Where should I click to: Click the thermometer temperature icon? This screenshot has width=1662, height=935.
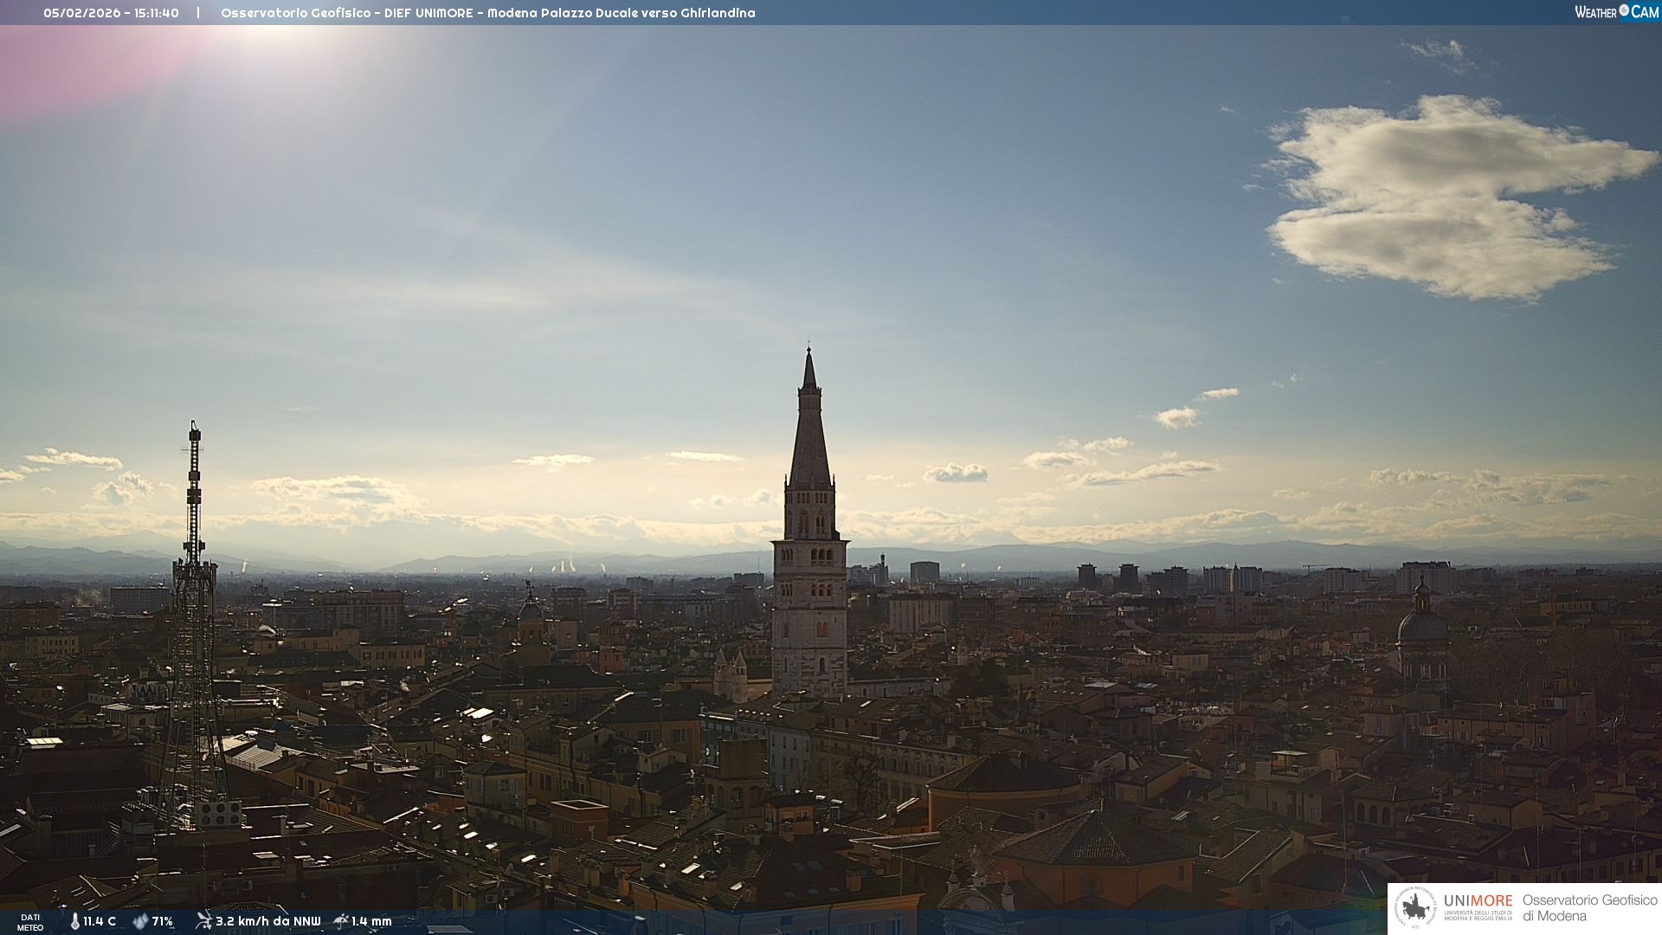click(x=75, y=921)
